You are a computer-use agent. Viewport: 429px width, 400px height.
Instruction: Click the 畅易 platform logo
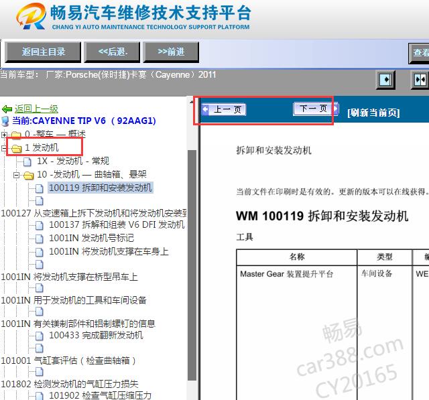point(31,16)
